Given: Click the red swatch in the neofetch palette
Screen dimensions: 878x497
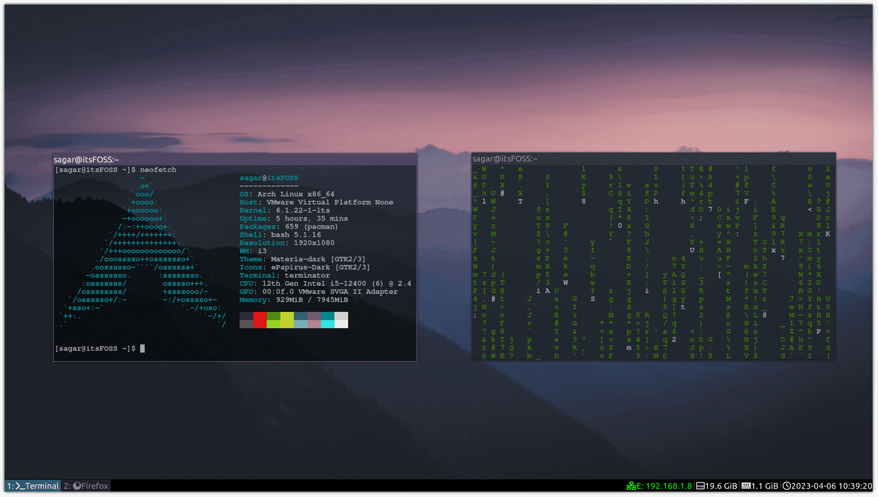Looking at the screenshot, I should pos(260,320).
